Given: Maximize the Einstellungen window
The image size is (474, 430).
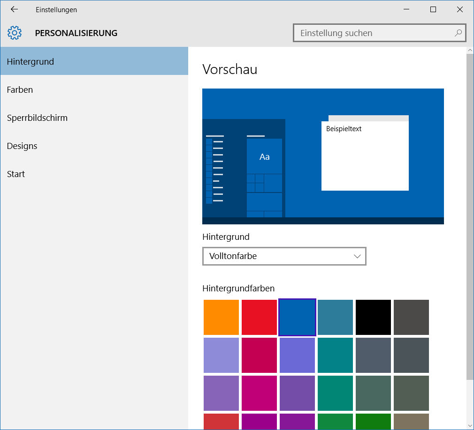Looking at the screenshot, I should tap(433, 9).
